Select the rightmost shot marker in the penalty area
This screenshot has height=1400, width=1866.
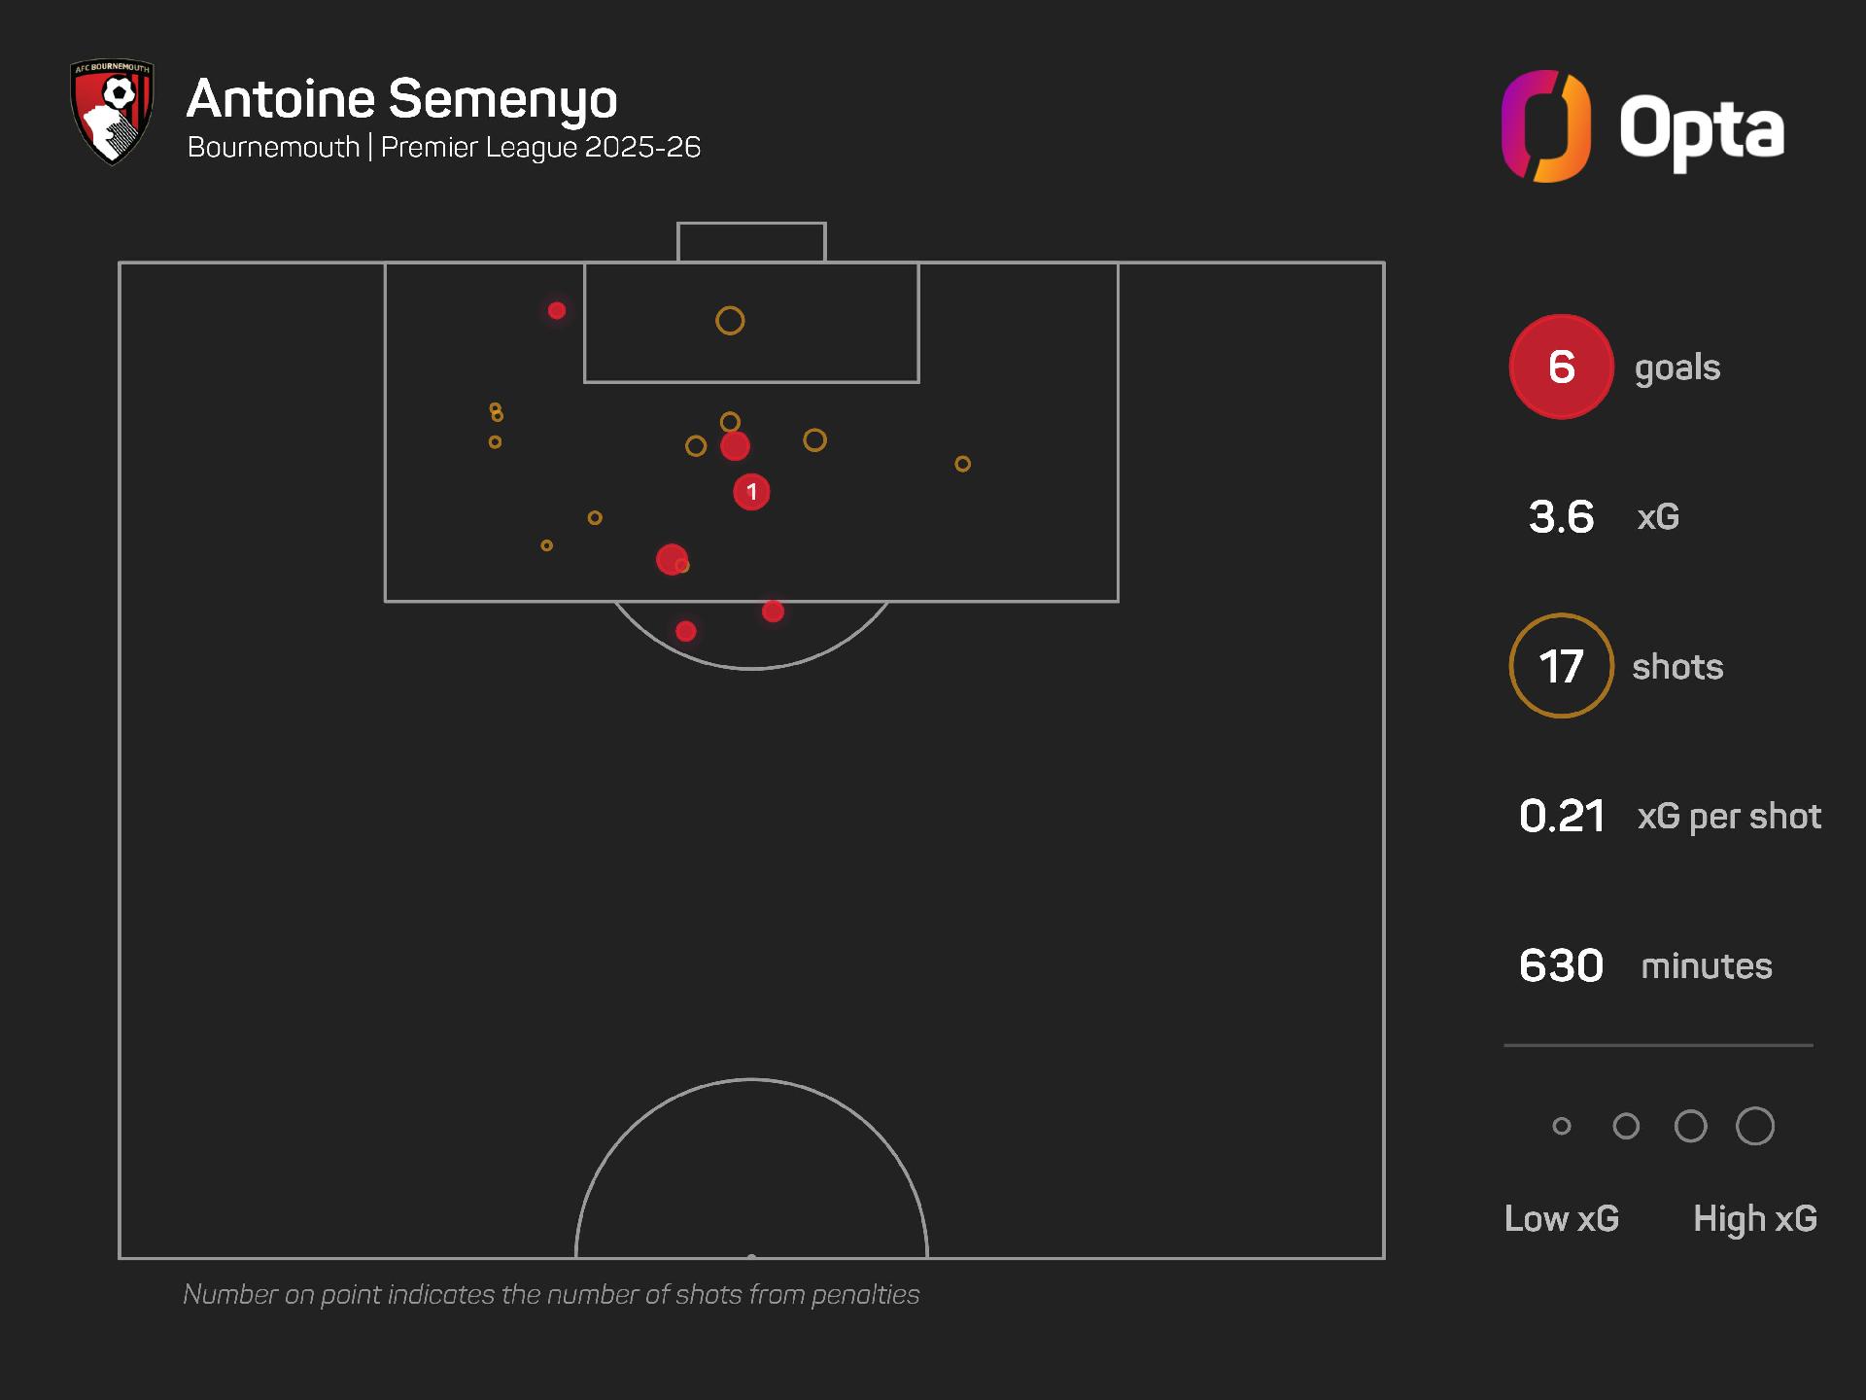click(962, 464)
